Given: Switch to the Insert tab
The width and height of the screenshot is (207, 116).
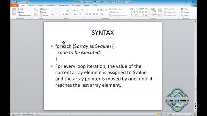Looking at the screenshot, I should coord(31,5).
